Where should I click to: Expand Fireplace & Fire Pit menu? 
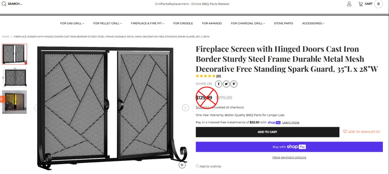(x=147, y=23)
